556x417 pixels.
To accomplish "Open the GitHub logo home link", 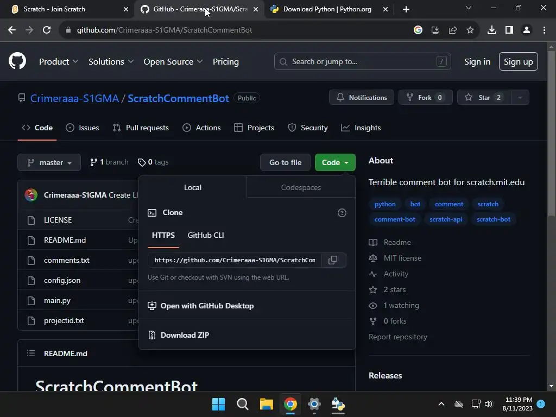I will [17, 61].
